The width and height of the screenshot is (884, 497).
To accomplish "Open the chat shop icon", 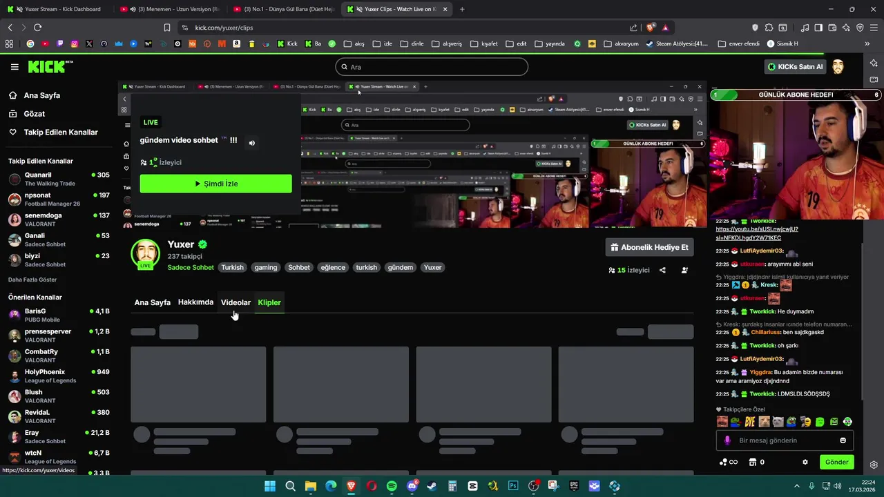I will point(753,462).
